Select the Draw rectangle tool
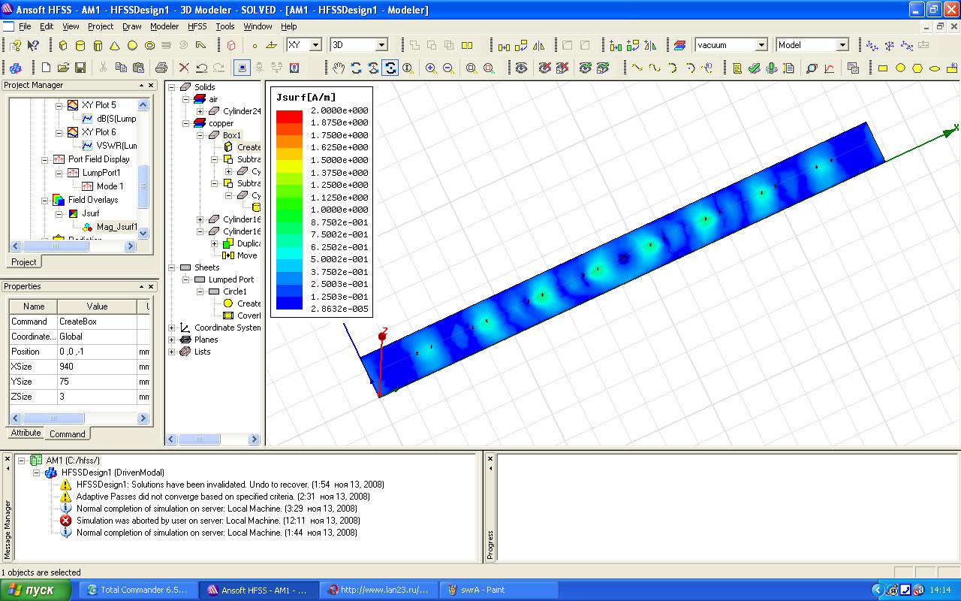The width and height of the screenshot is (961, 601). [x=883, y=68]
